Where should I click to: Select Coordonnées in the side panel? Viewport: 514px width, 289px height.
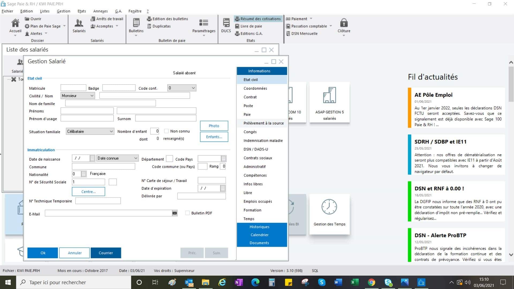click(255, 88)
